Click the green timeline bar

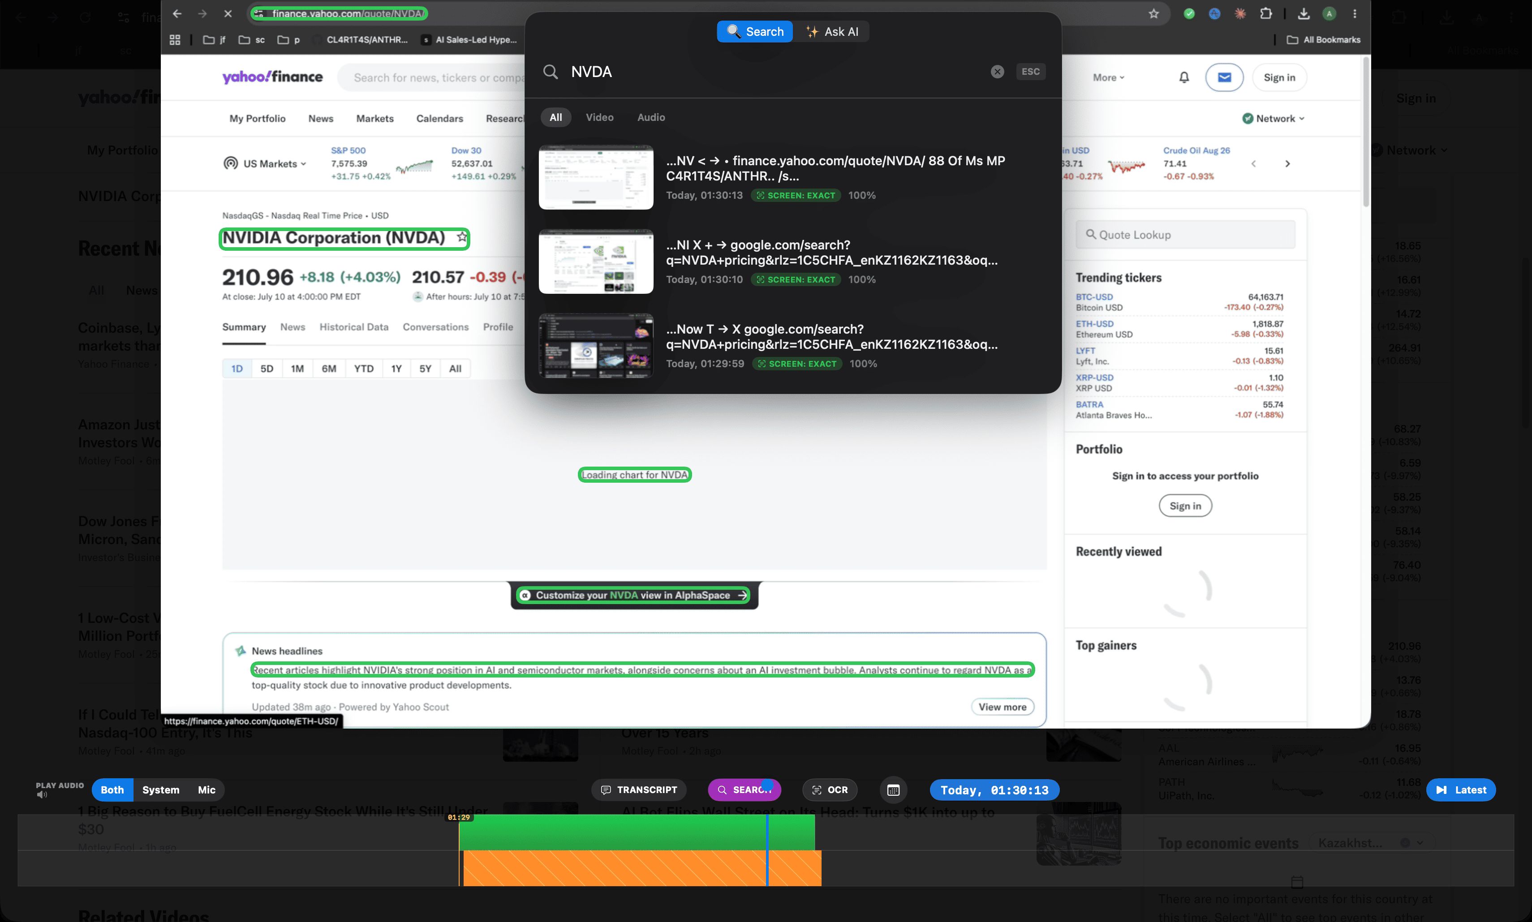coord(637,832)
